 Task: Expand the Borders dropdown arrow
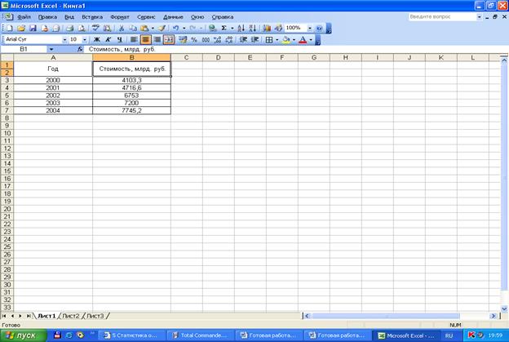coord(277,40)
